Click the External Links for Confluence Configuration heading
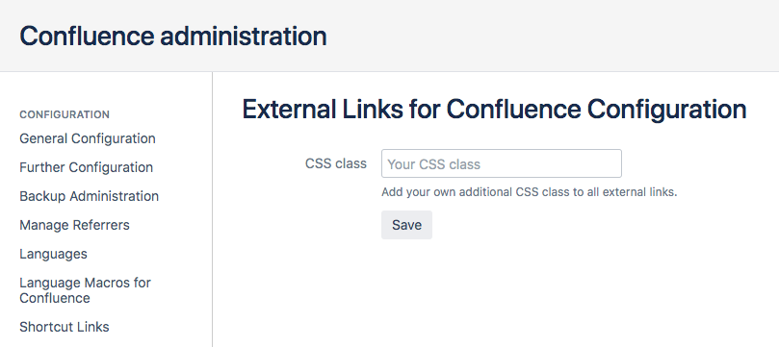Image resolution: width=779 pixels, height=347 pixels. (494, 110)
